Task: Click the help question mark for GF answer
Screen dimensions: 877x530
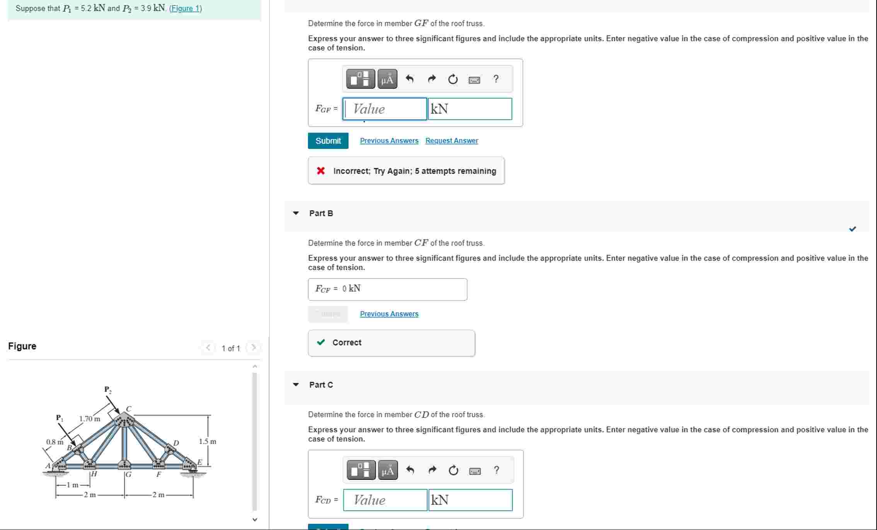Action: tap(496, 79)
